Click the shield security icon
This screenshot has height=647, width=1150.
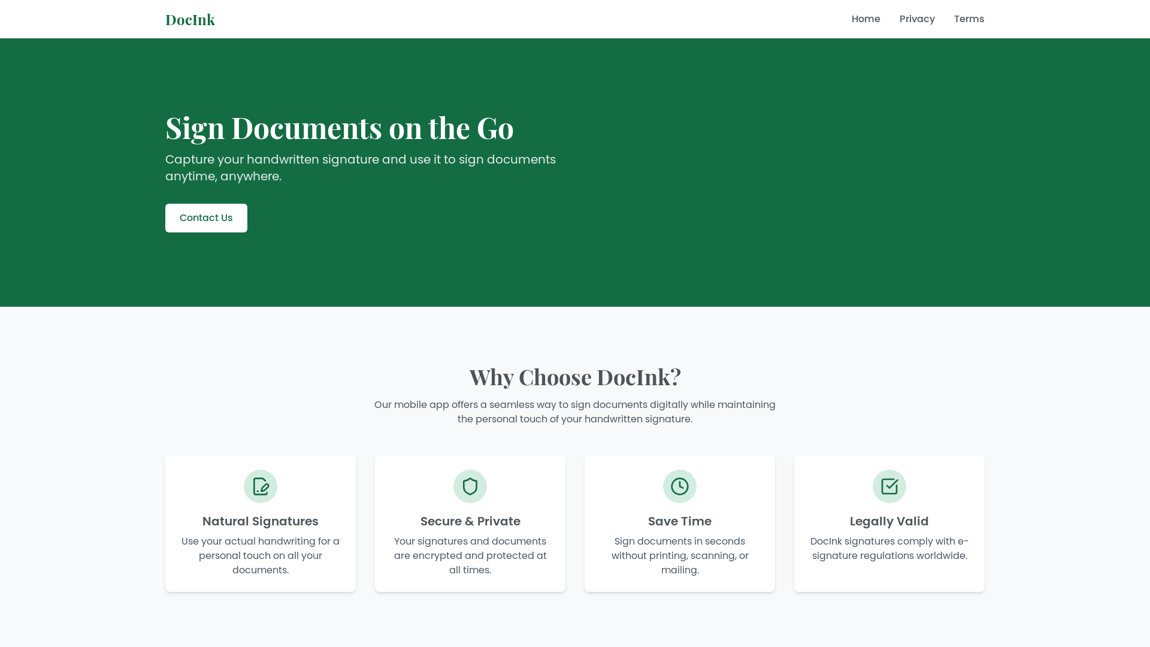point(470,486)
